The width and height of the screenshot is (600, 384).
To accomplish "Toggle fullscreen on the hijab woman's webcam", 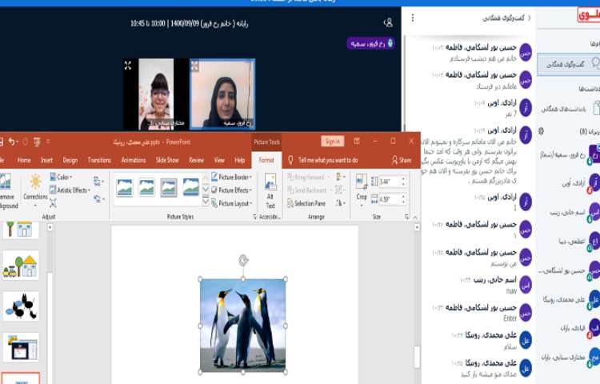I will pyautogui.click(x=195, y=66).
